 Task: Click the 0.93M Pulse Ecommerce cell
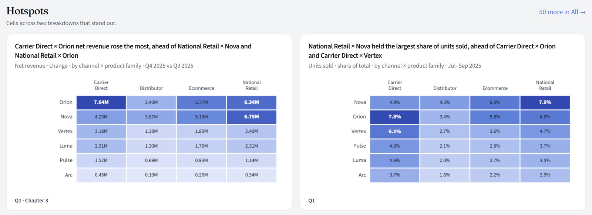(x=201, y=160)
